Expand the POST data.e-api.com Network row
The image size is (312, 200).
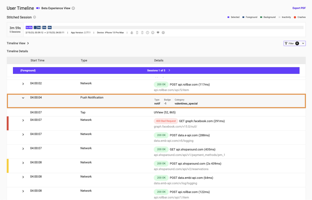coord(23,135)
